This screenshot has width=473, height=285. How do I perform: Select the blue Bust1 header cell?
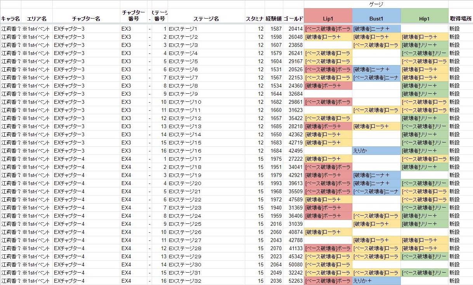376,18
